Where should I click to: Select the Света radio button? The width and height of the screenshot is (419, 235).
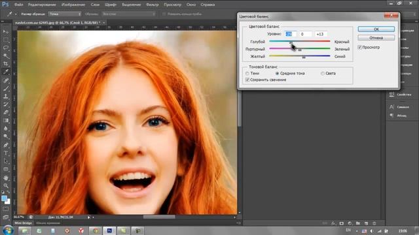(323, 73)
